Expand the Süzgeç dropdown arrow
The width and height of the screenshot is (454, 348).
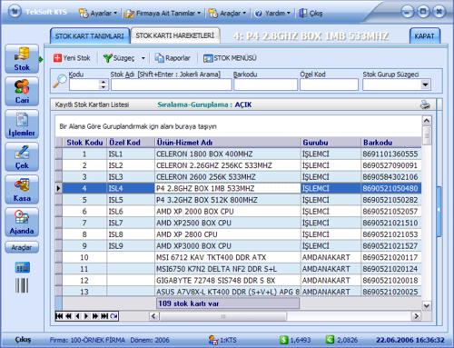143,58
